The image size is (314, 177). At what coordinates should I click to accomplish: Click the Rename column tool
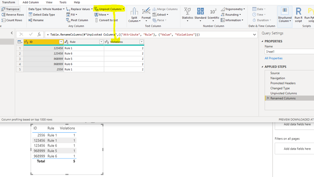(x=36, y=20)
